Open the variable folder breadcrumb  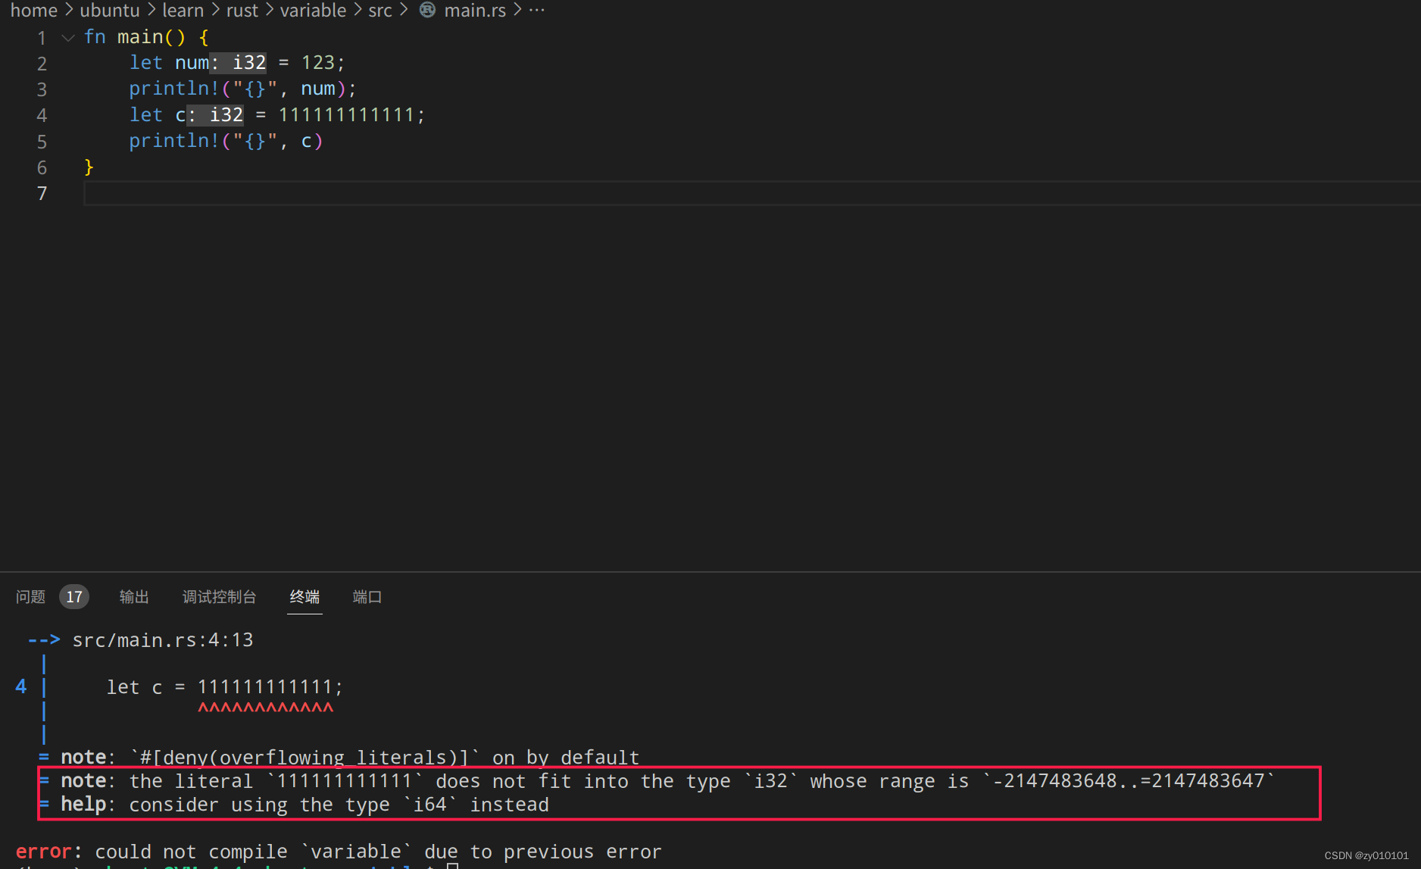[313, 10]
